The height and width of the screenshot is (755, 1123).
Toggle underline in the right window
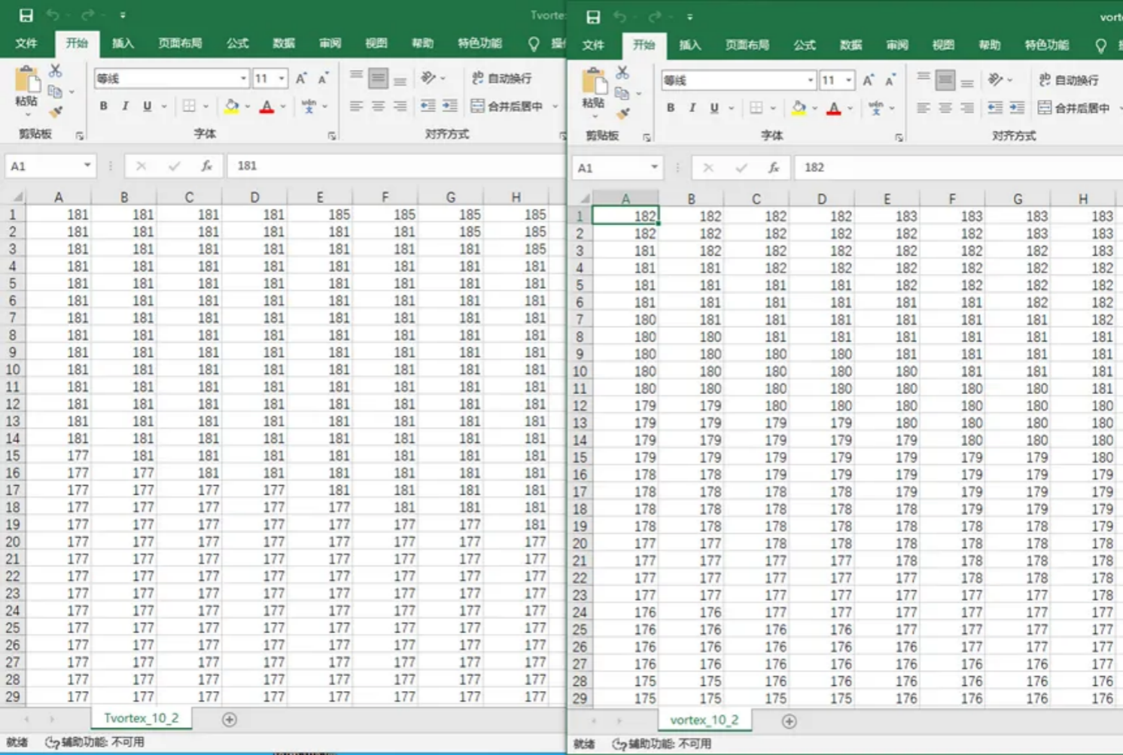tap(714, 108)
